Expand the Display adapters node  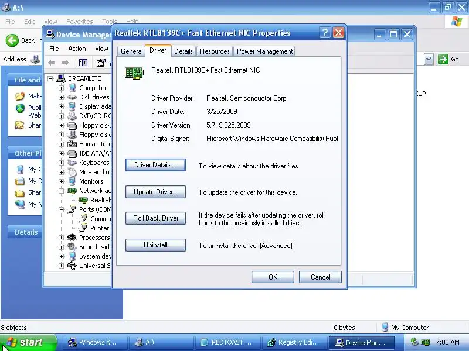coord(61,106)
